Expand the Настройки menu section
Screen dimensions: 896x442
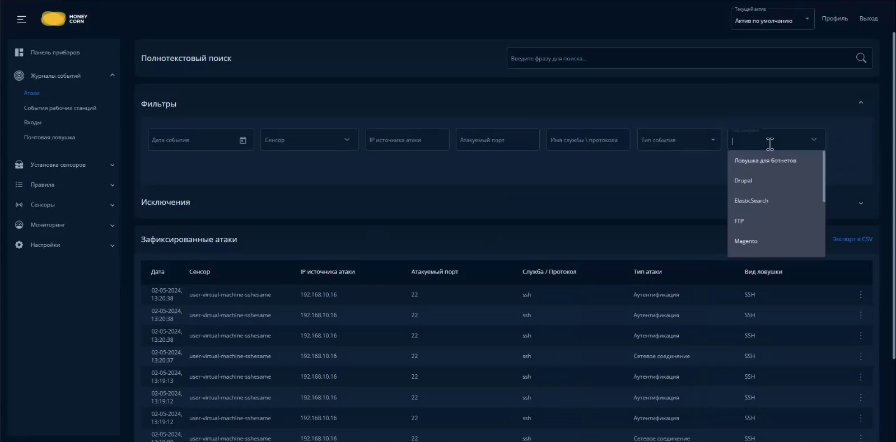[x=113, y=246]
